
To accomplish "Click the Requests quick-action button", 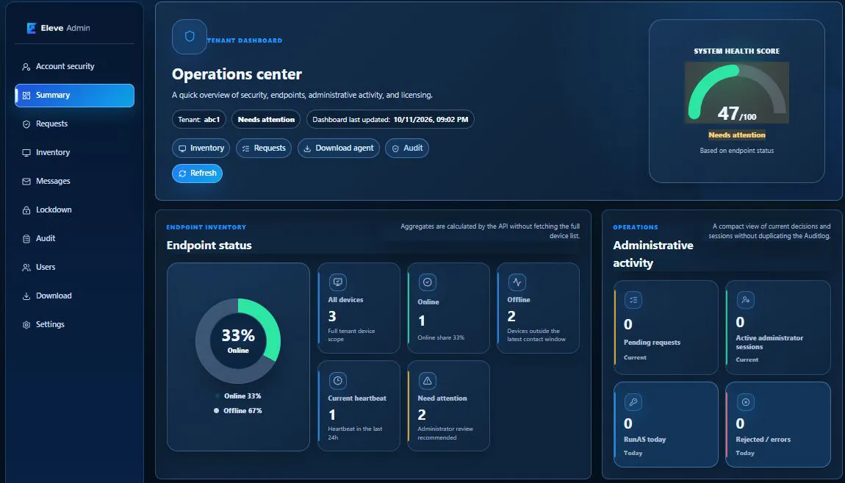I will (264, 149).
